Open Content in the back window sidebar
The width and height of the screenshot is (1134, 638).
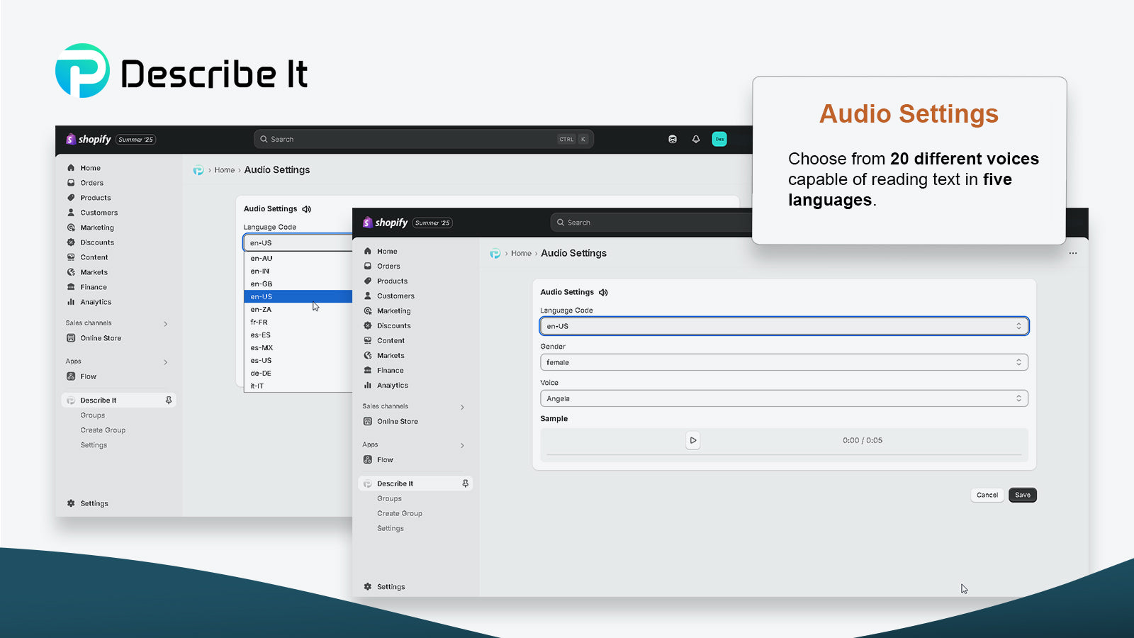point(94,257)
